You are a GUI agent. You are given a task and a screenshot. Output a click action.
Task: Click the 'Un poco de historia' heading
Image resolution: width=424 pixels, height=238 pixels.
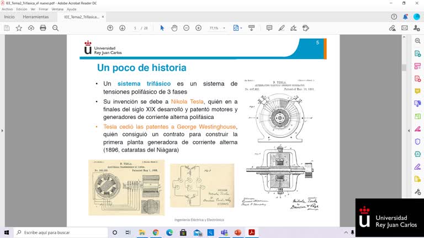[142, 68]
